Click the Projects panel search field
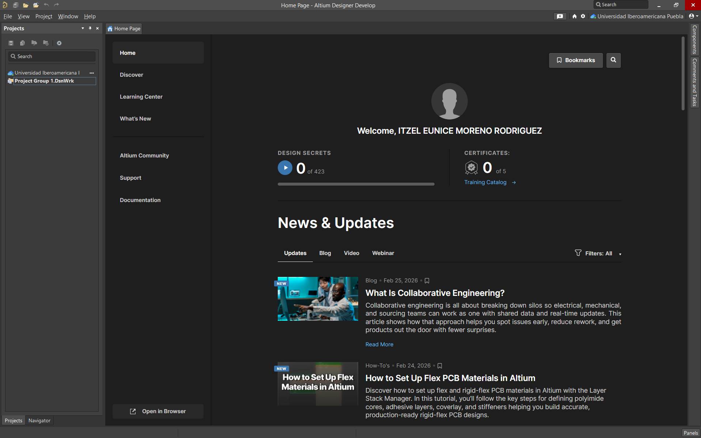This screenshot has width=701, height=438. coord(52,56)
